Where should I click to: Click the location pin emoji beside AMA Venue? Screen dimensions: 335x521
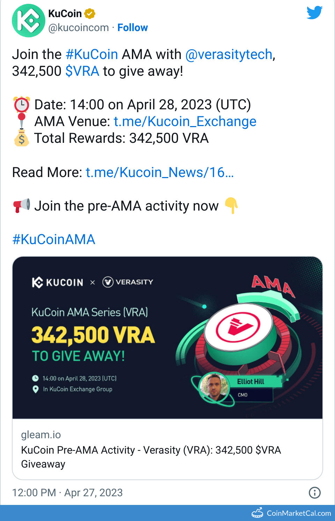click(22, 121)
